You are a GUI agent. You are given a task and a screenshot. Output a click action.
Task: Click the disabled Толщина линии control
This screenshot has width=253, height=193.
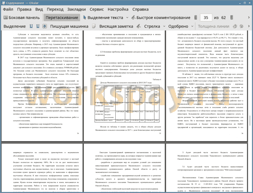click(214, 26)
